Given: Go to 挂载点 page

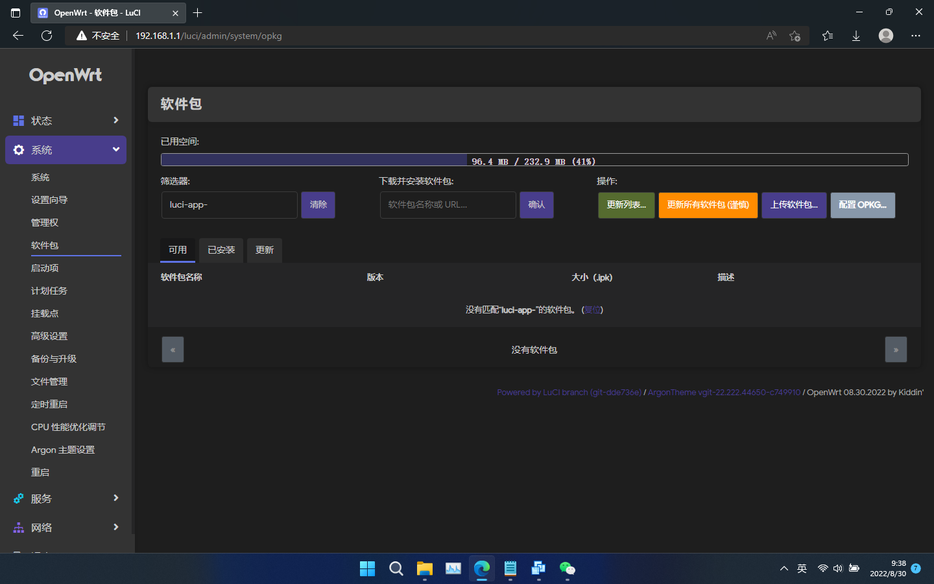Looking at the screenshot, I should coord(45,313).
